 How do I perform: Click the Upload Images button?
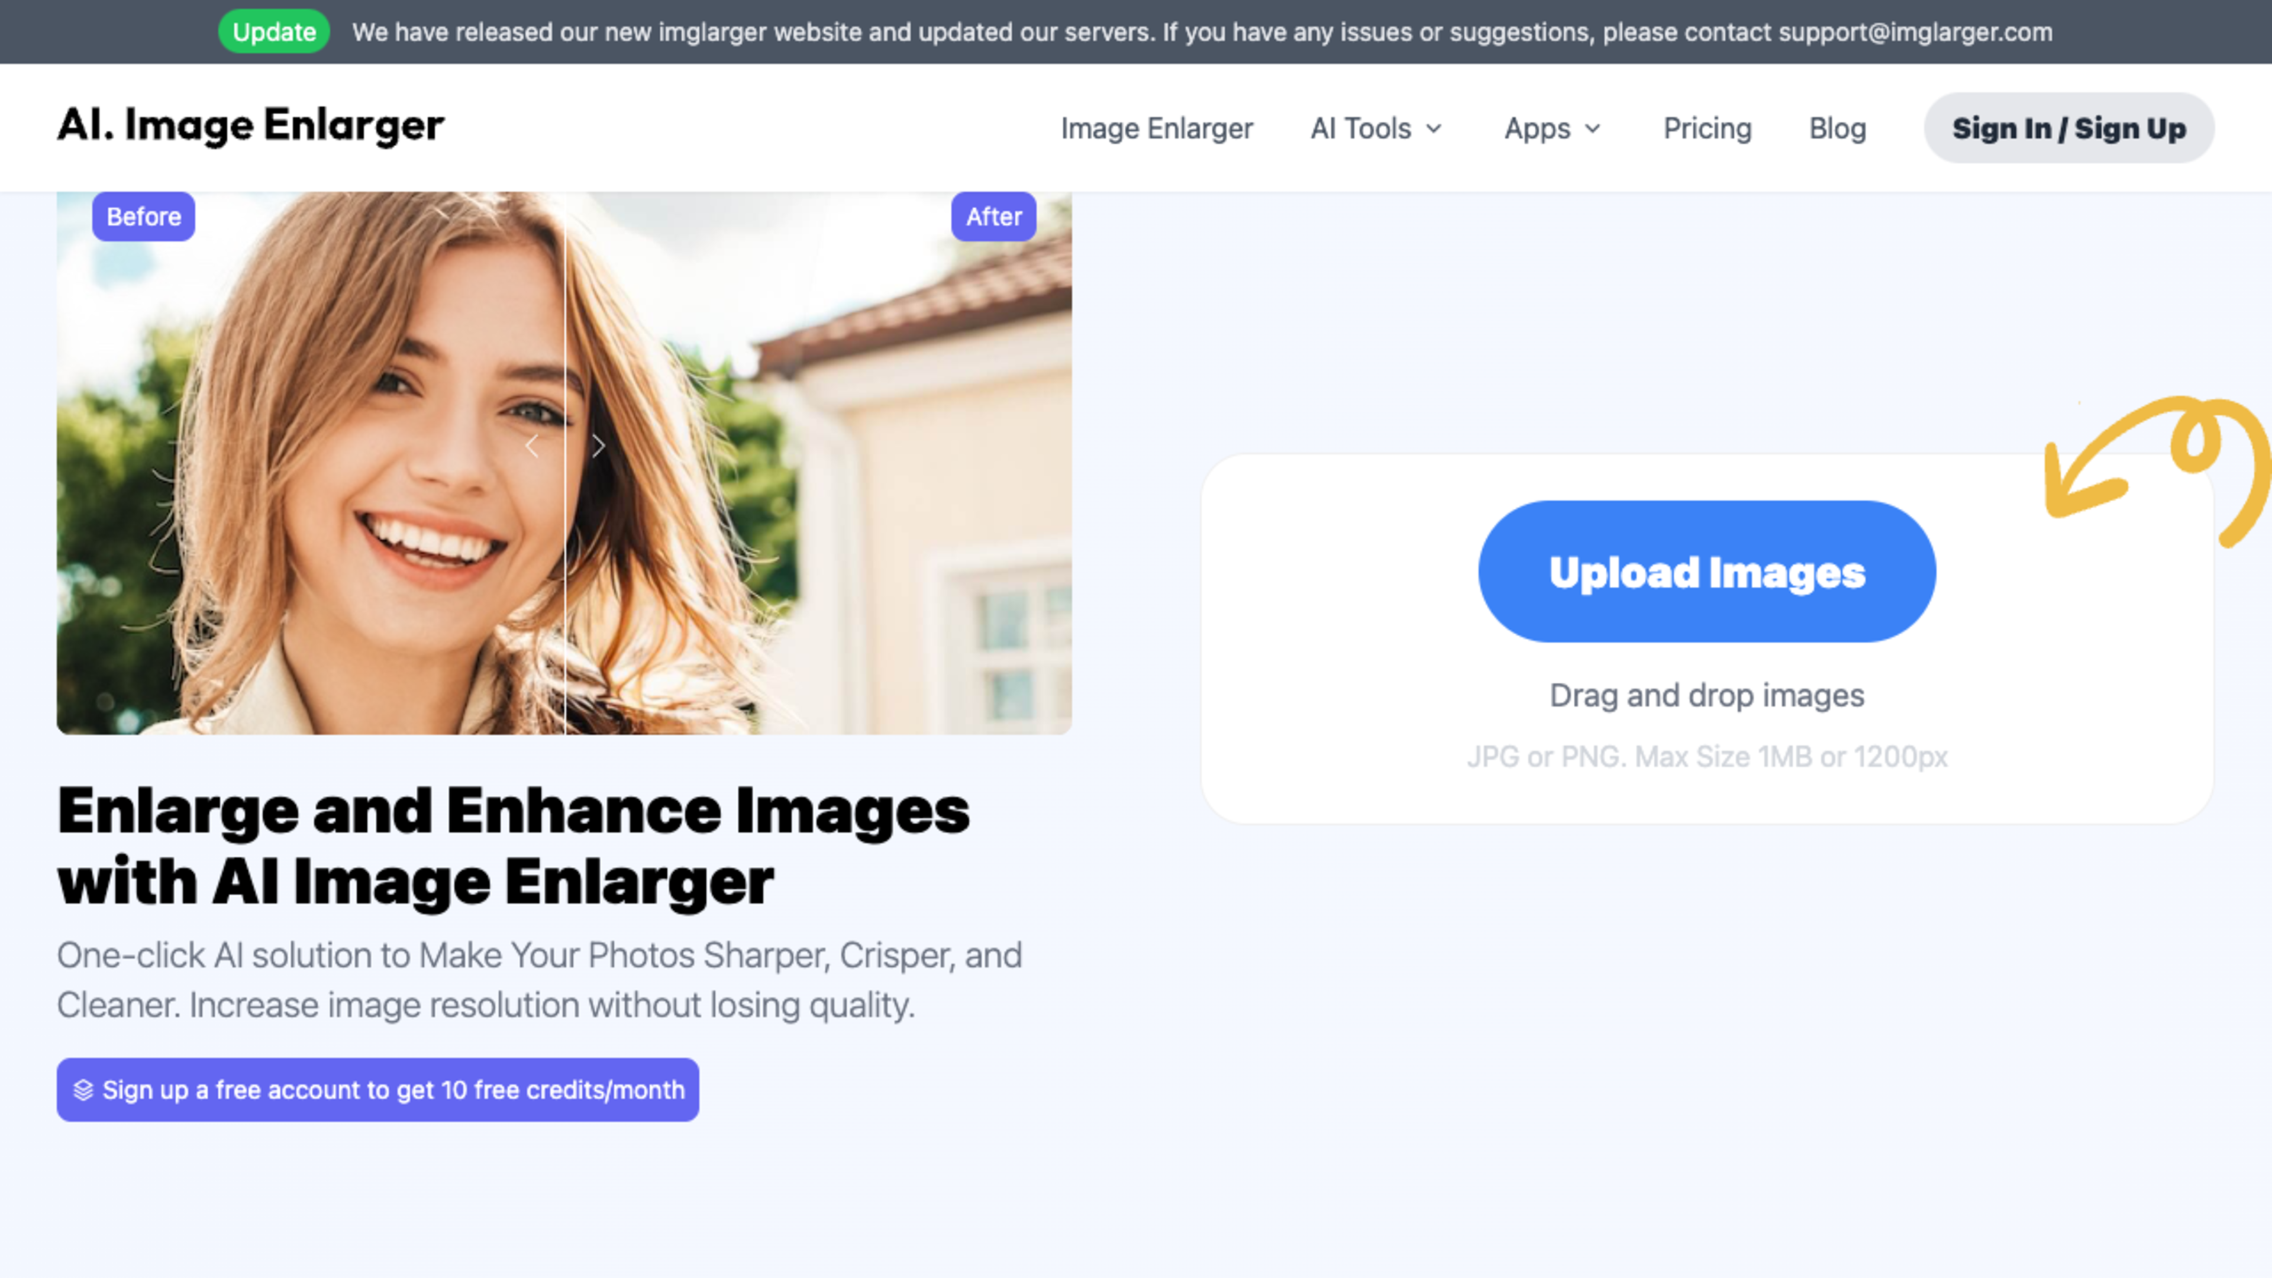(1707, 571)
